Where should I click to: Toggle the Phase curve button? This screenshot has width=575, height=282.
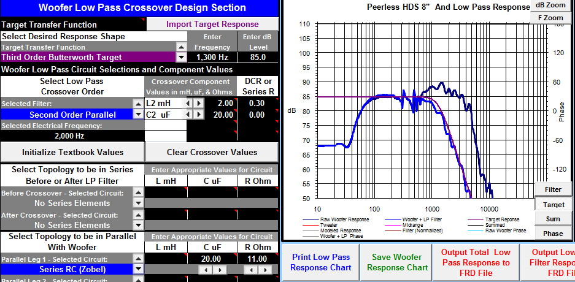[x=553, y=234]
